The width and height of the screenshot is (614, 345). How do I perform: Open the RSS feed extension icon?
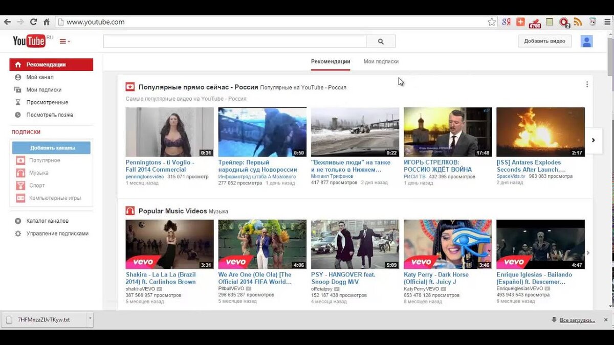click(x=578, y=22)
